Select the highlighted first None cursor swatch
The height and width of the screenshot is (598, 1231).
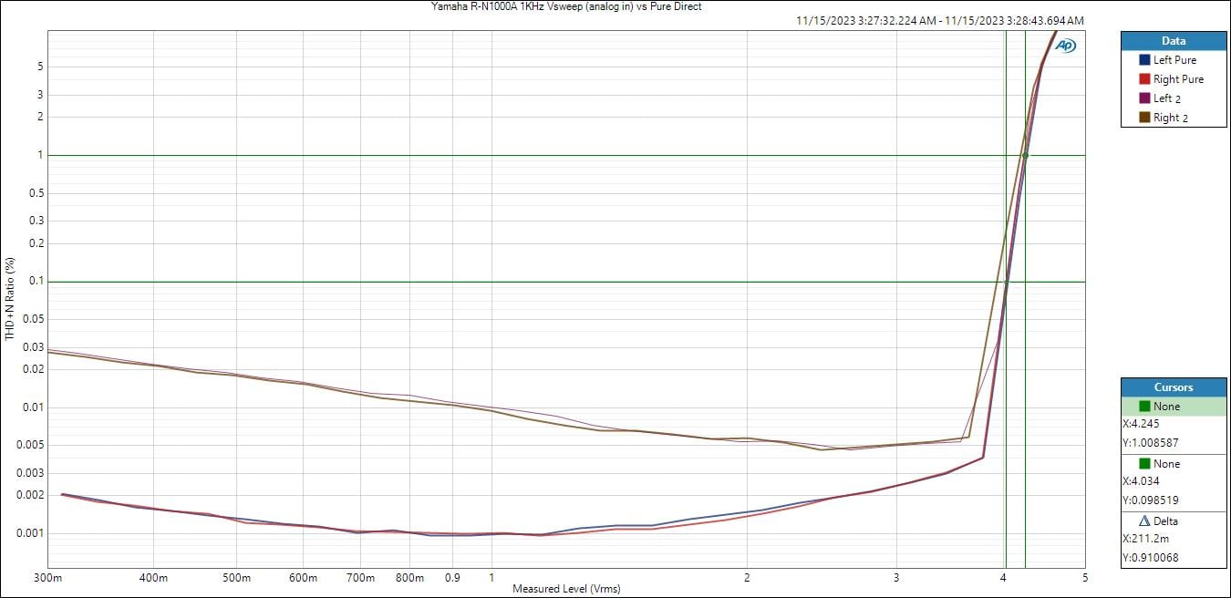tap(1144, 407)
